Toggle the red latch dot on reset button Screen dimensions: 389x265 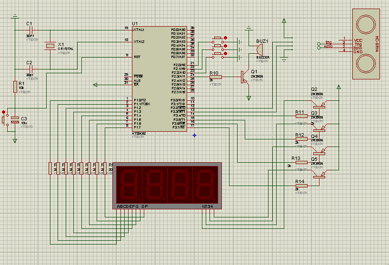(3, 112)
